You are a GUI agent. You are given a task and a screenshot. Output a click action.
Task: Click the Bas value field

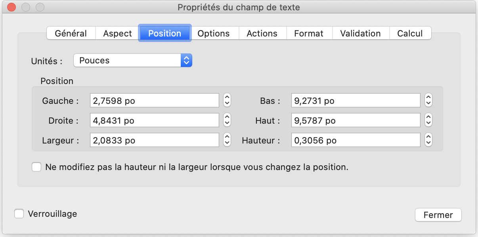[x=356, y=100]
